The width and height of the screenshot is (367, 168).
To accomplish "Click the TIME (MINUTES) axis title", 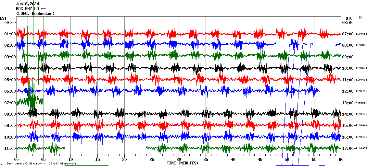I will [183, 163].
